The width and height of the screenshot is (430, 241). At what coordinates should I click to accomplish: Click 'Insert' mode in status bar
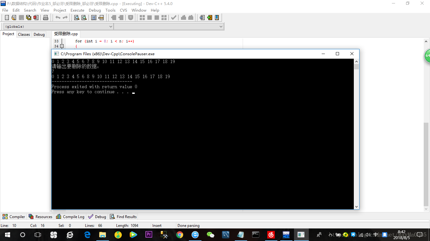(157, 225)
